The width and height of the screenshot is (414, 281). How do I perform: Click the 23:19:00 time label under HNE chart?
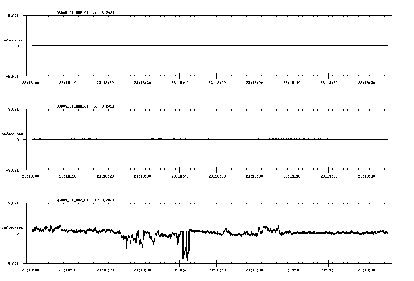pos(254,82)
